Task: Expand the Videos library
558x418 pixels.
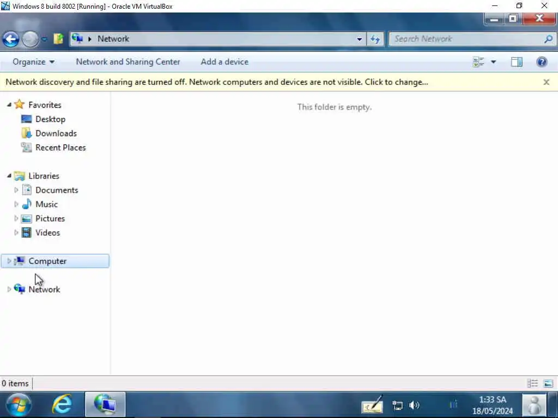Action: coord(16,233)
